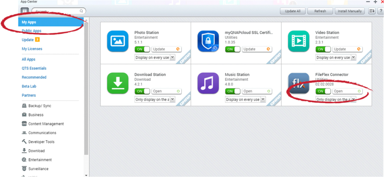The image size is (384, 177).
Task: Switch off Music Station toggle
Action: [233, 91]
